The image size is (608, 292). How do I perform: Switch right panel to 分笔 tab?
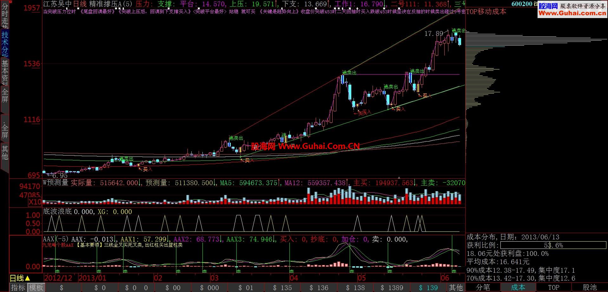[x=483, y=288]
